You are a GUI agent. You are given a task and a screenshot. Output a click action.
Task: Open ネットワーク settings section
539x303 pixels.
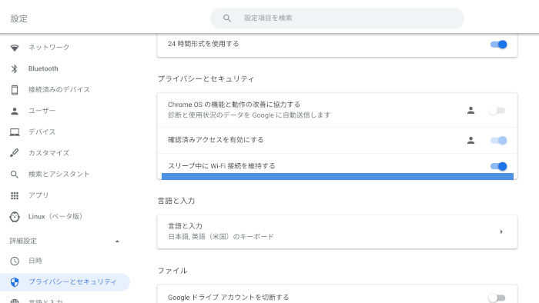[49, 48]
